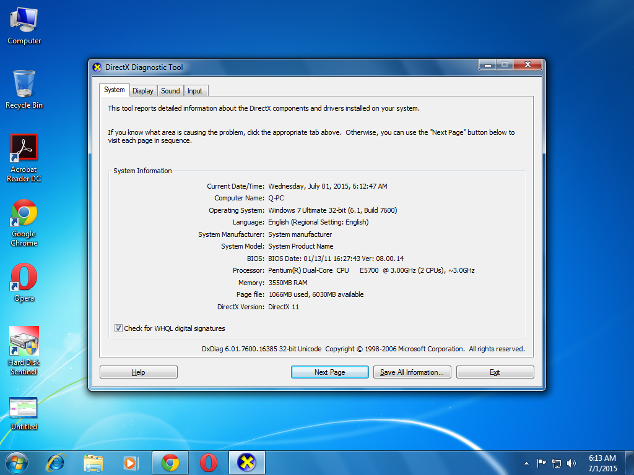Click the Show desktop strip

coord(630,463)
